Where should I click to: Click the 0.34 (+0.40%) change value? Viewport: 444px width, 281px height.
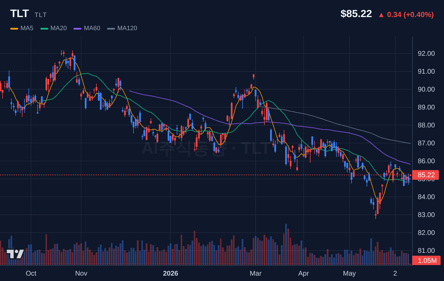pos(410,15)
